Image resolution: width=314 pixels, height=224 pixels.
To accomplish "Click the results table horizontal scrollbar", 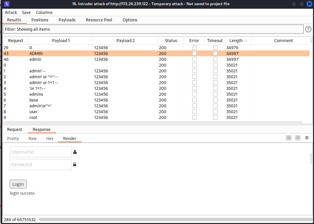I will pyautogui.click(x=152, y=122).
